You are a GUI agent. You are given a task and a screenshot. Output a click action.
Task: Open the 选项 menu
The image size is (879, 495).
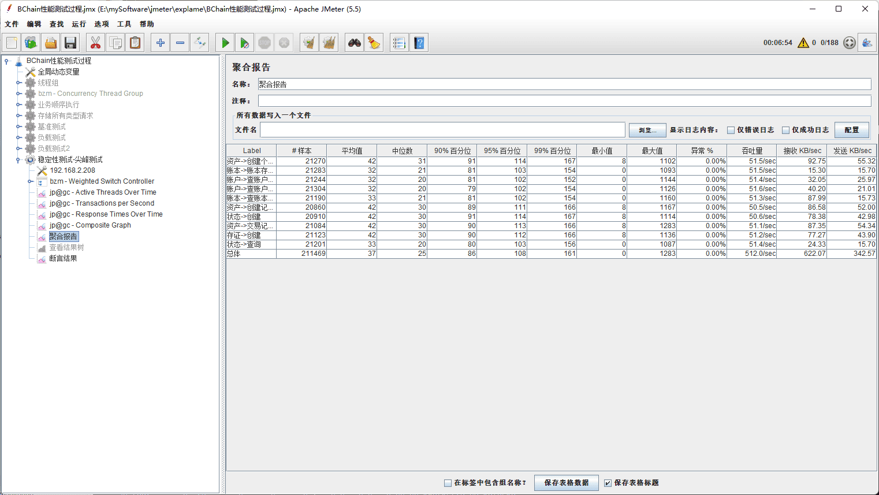click(x=101, y=24)
